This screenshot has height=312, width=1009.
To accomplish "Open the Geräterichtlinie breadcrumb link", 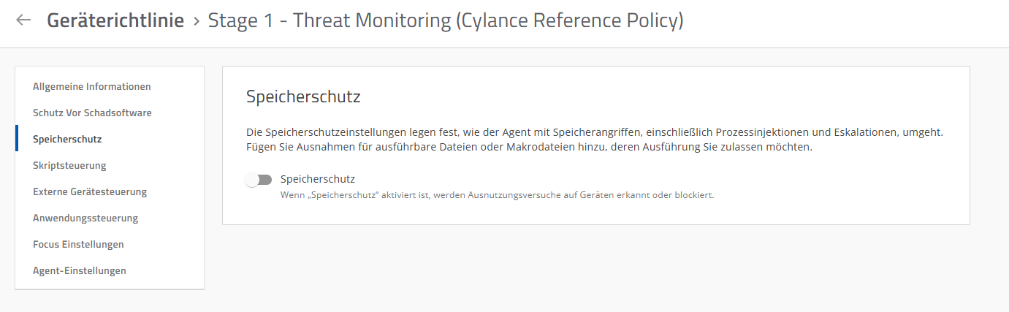I will (x=115, y=20).
